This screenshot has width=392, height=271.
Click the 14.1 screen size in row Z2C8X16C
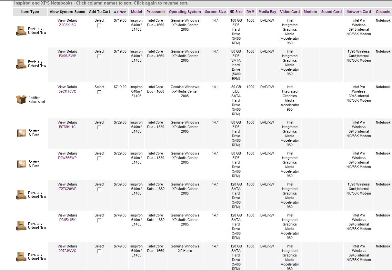click(216, 20)
